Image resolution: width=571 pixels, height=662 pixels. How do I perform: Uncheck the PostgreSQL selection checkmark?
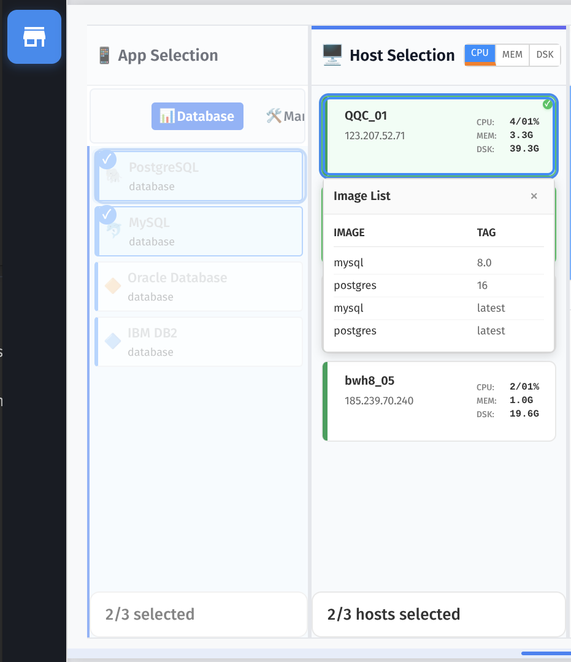click(107, 159)
